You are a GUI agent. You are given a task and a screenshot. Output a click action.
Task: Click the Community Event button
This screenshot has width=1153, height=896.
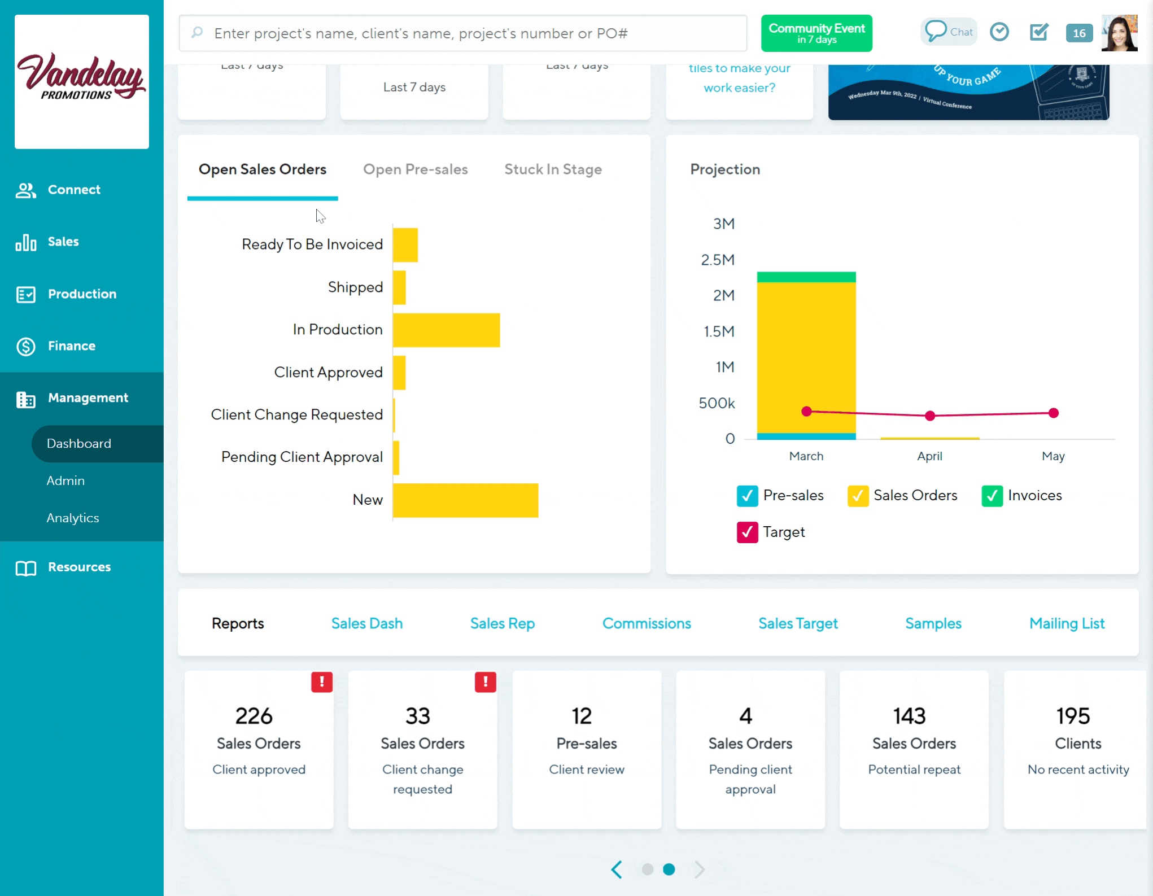816,33
